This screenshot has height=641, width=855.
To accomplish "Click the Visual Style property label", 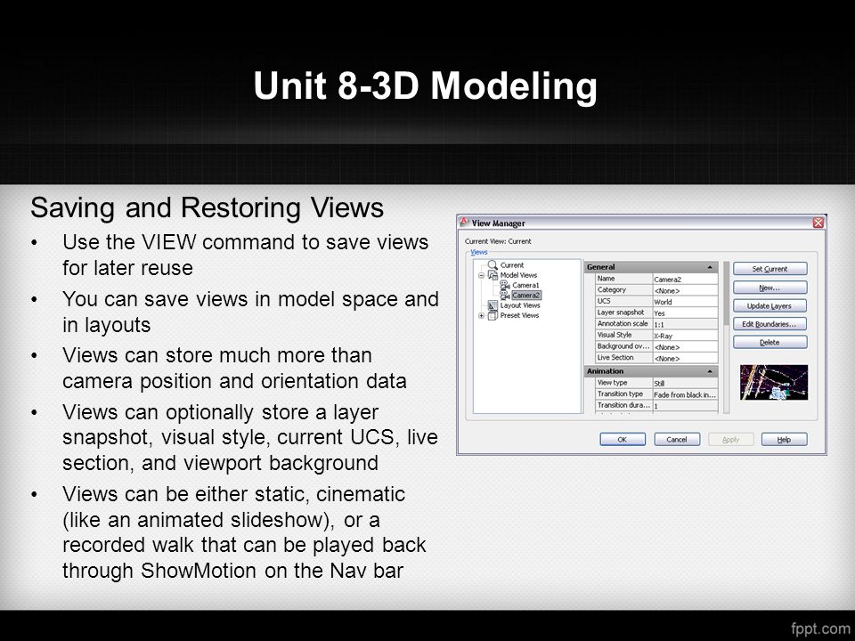I will click(x=615, y=336).
